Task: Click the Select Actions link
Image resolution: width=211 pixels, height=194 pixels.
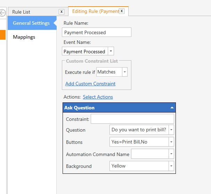Action: [98, 97]
